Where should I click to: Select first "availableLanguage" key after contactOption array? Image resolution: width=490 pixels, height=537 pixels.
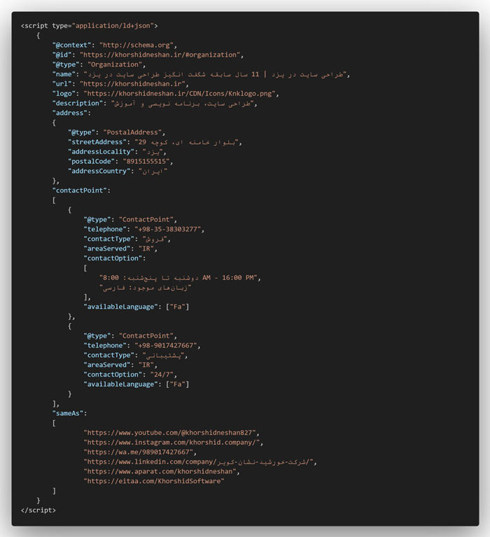(121, 307)
